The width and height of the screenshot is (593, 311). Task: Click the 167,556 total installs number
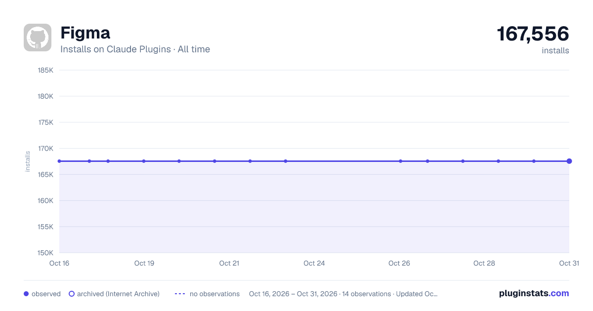click(533, 34)
